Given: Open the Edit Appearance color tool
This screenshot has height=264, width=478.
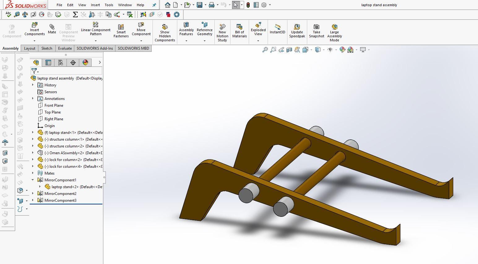Looking at the screenshot, I should [x=342, y=50].
